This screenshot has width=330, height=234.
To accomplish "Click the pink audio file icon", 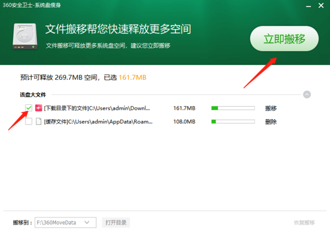I will point(38,108).
